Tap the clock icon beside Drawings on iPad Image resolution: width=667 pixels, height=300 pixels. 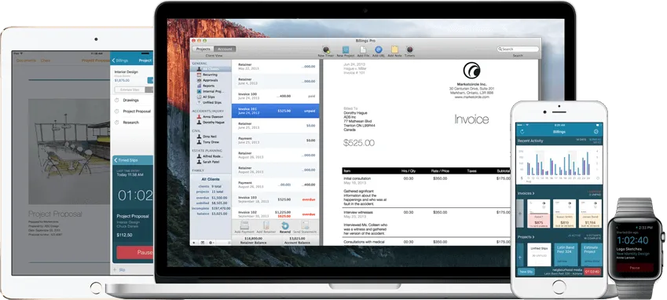[x=117, y=101]
